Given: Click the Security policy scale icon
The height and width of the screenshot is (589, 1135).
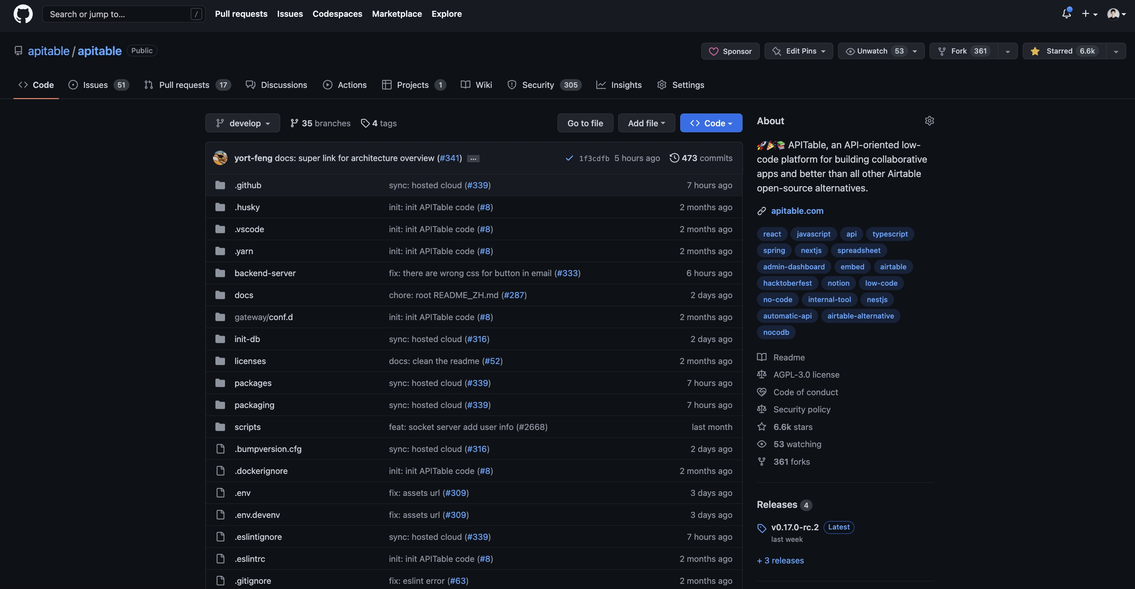Looking at the screenshot, I should [x=761, y=409].
